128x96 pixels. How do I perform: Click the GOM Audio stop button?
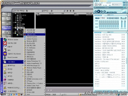coord(104,12)
